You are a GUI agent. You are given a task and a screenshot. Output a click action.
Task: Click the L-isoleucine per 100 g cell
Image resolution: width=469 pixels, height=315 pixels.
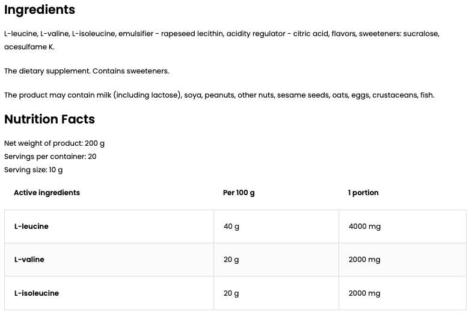click(231, 293)
